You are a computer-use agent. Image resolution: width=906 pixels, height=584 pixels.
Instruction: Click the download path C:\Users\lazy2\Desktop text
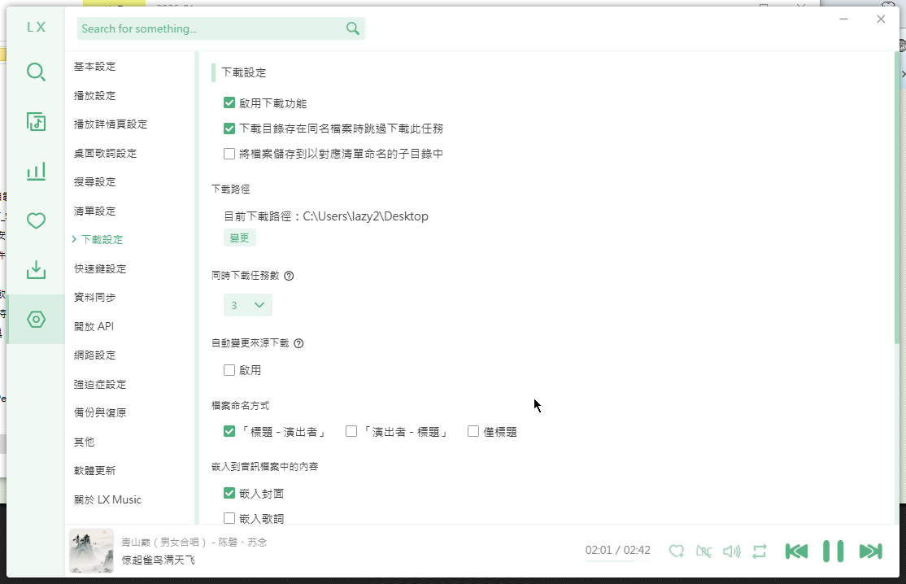[x=365, y=216]
